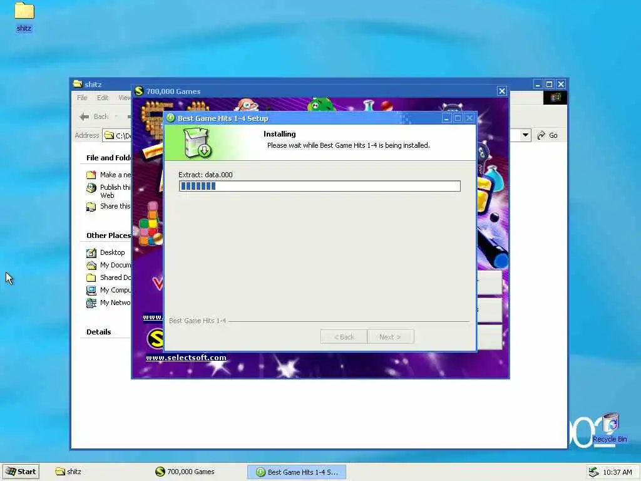641x481 pixels.
Task: Open Desktop under Other Places
Action: (x=113, y=252)
